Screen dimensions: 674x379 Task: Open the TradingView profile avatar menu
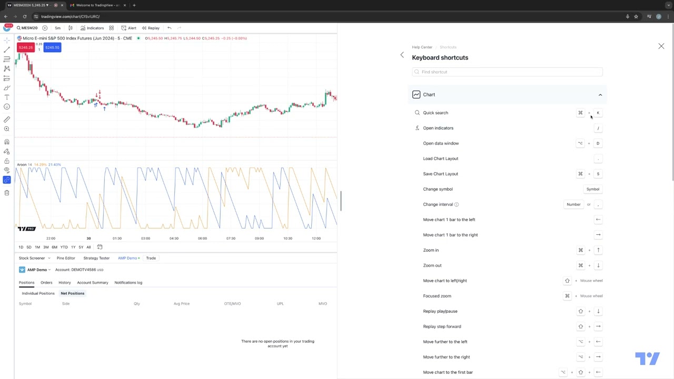(x=7, y=28)
